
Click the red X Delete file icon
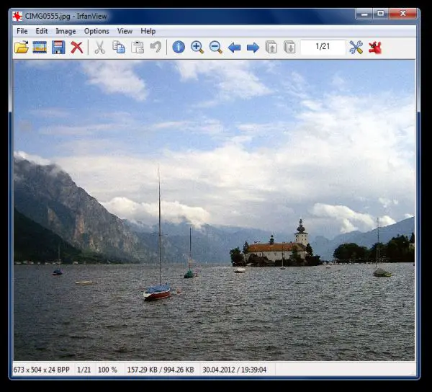pos(77,47)
